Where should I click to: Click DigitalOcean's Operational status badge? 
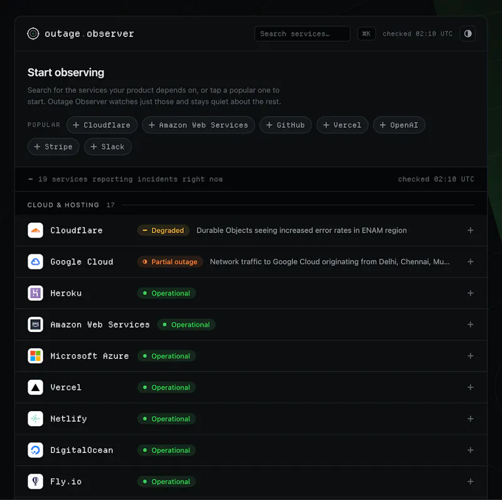point(166,450)
